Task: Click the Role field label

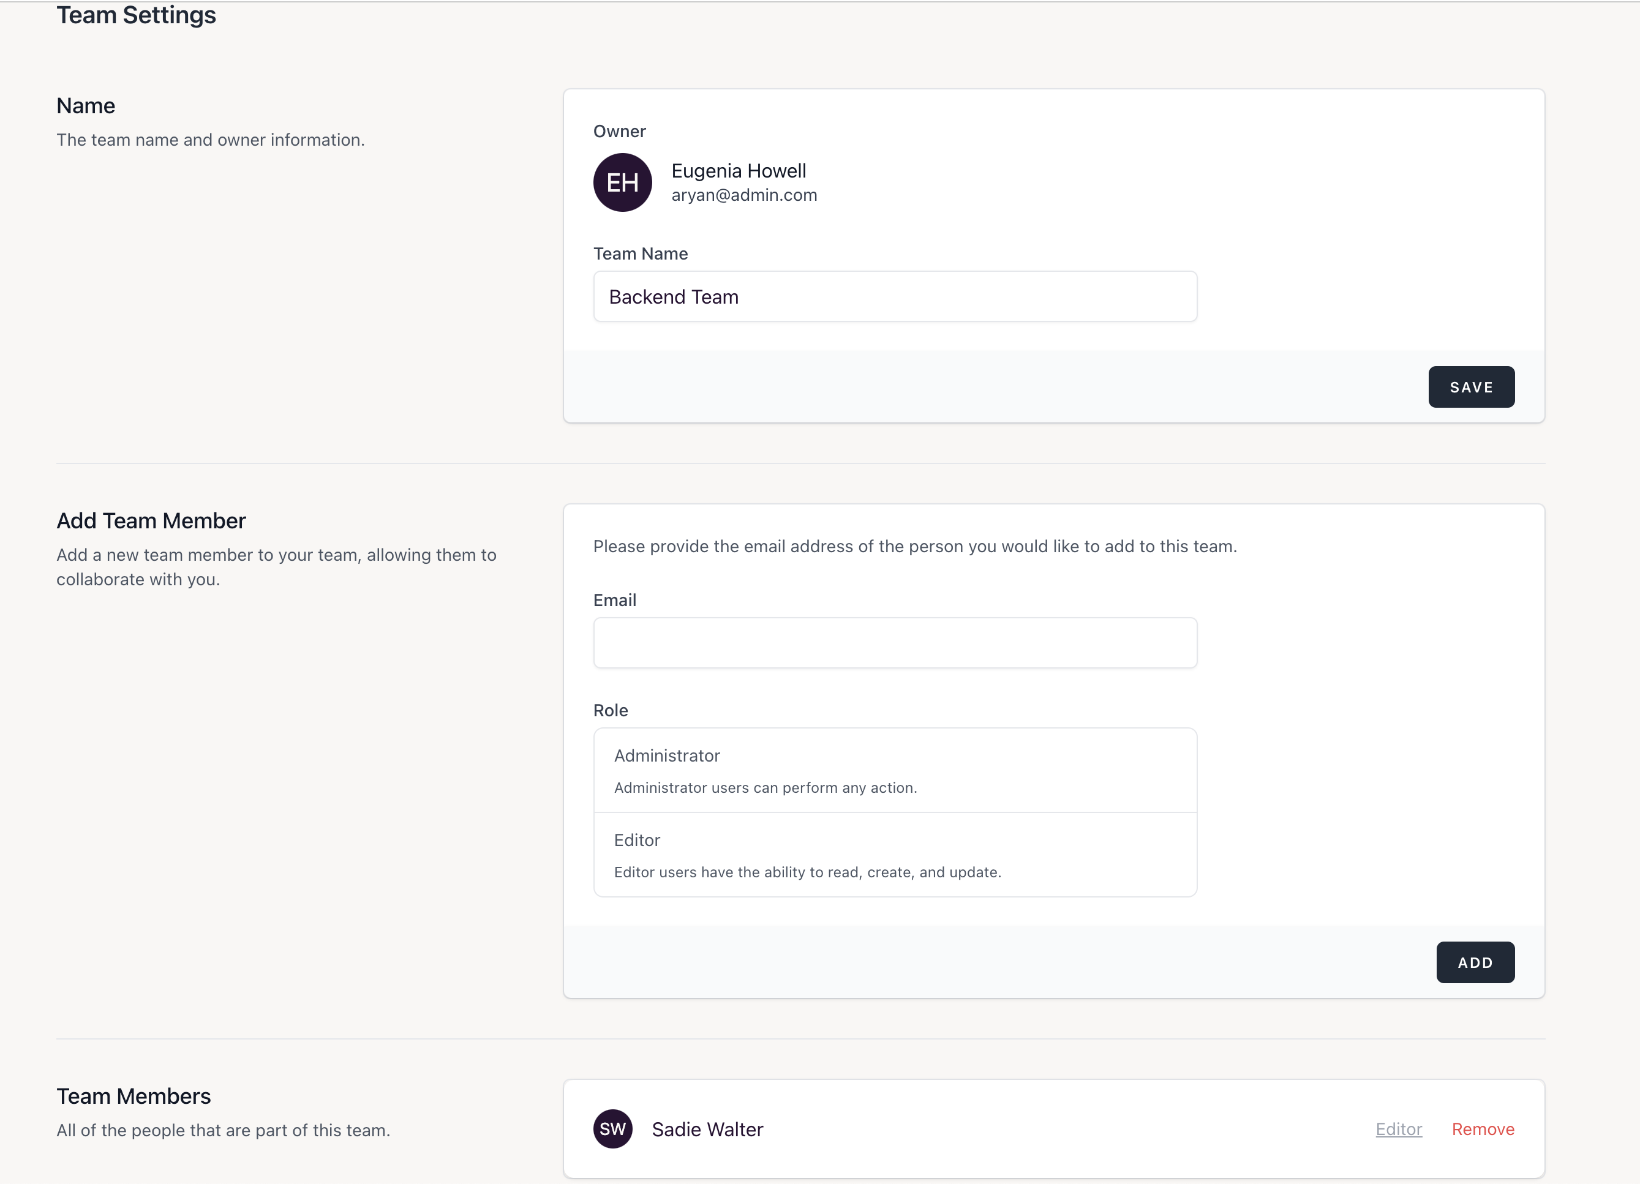Action: 611,711
